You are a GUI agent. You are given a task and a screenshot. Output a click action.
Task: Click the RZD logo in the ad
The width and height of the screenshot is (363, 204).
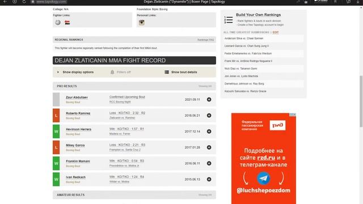277,125
